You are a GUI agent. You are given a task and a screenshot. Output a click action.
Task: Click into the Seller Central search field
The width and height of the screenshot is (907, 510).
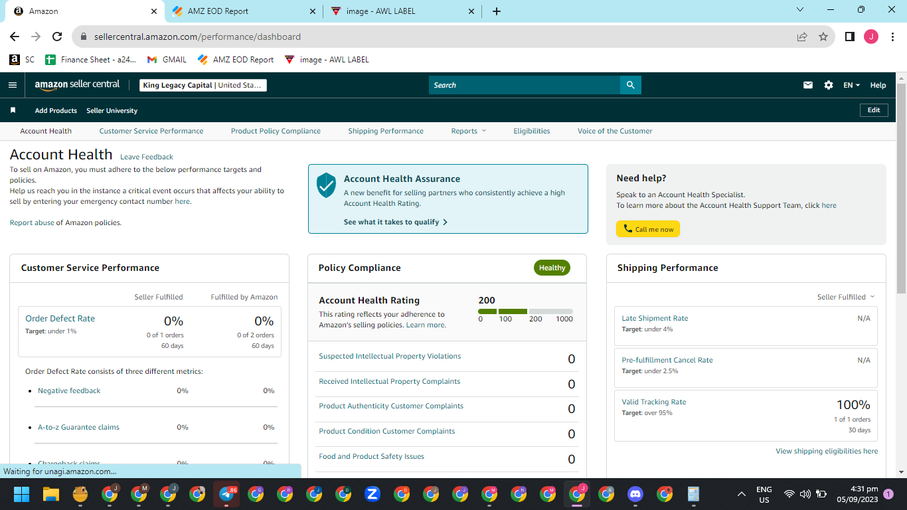click(x=525, y=85)
